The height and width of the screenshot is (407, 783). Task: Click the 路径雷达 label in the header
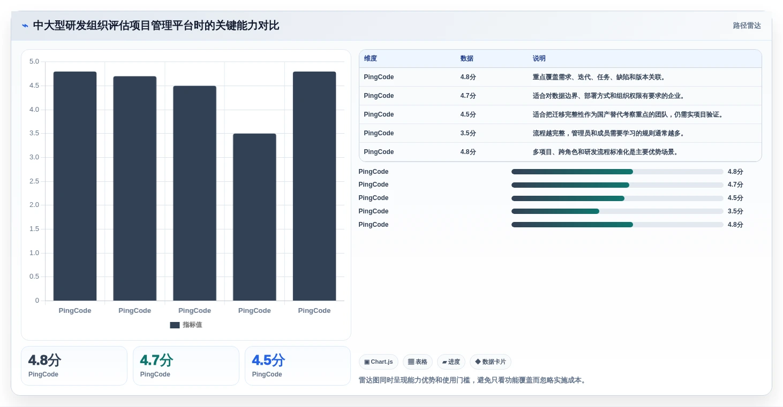tap(747, 26)
